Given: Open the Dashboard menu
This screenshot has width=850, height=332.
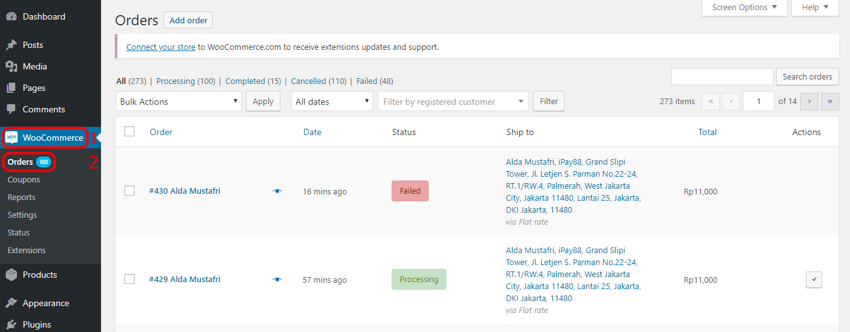Looking at the screenshot, I should [51, 16].
